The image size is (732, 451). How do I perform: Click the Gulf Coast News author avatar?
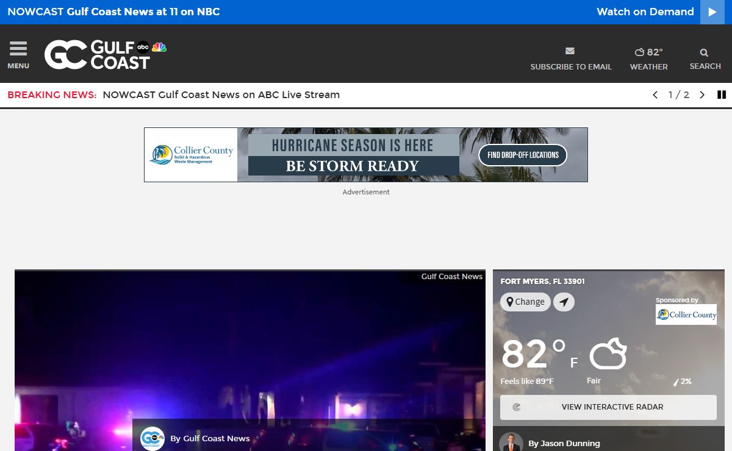[152, 438]
